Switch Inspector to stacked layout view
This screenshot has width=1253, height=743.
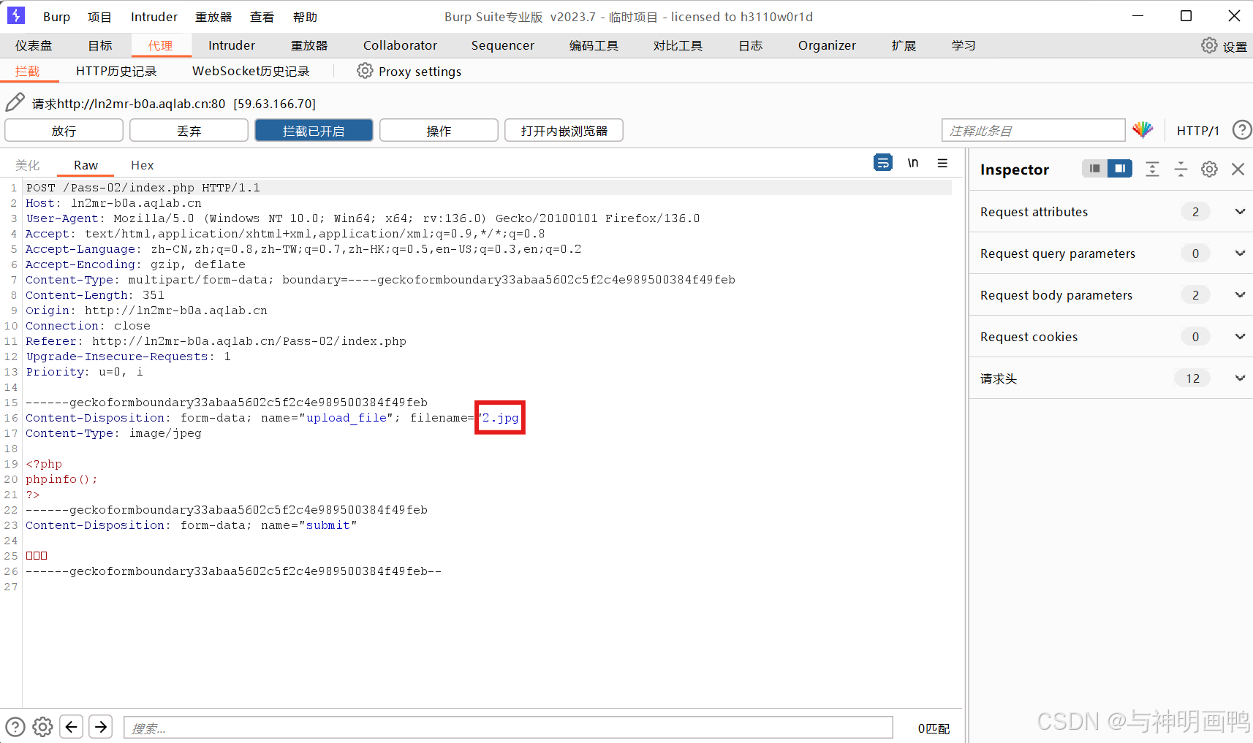1094,169
